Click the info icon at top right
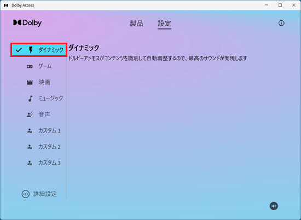The width and height of the screenshot is (301, 220). coord(281,23)
